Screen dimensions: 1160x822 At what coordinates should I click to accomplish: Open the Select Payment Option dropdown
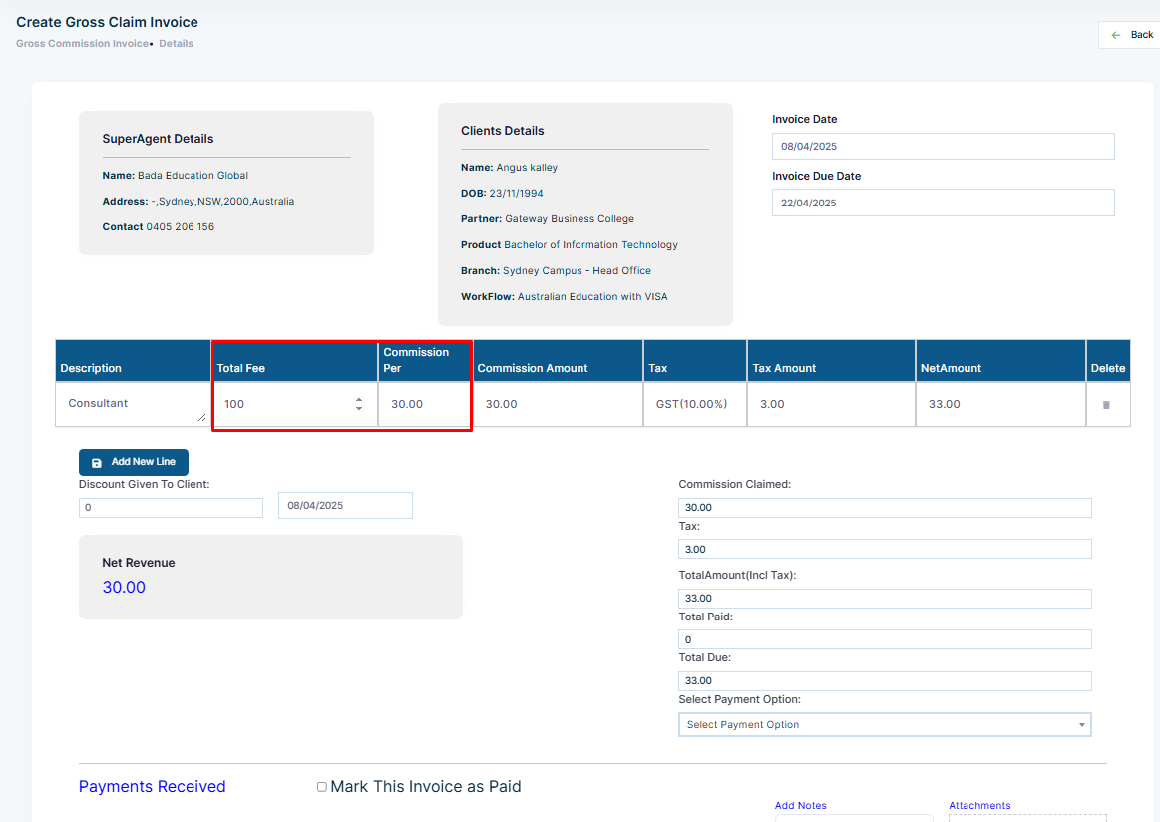885,725
